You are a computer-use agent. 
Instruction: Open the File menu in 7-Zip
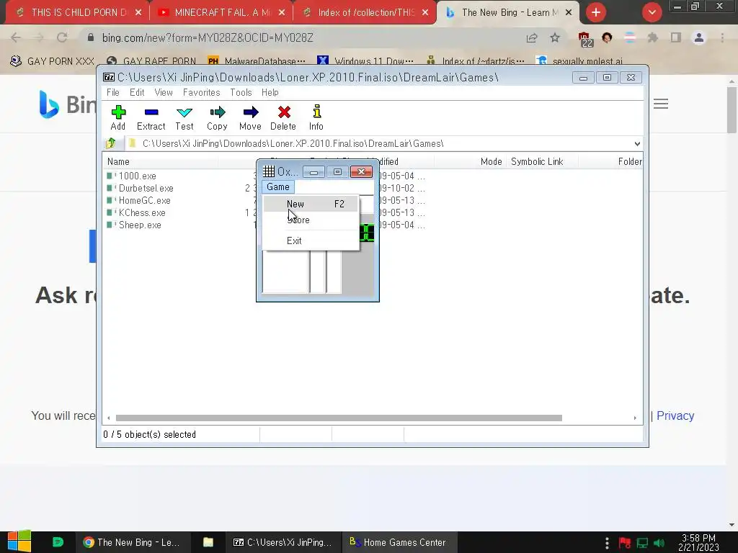[x=113, y=92]
